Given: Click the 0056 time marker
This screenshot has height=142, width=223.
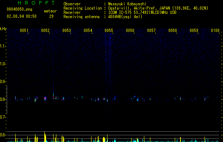Looking at the screenshot, I should coord(130,31).
